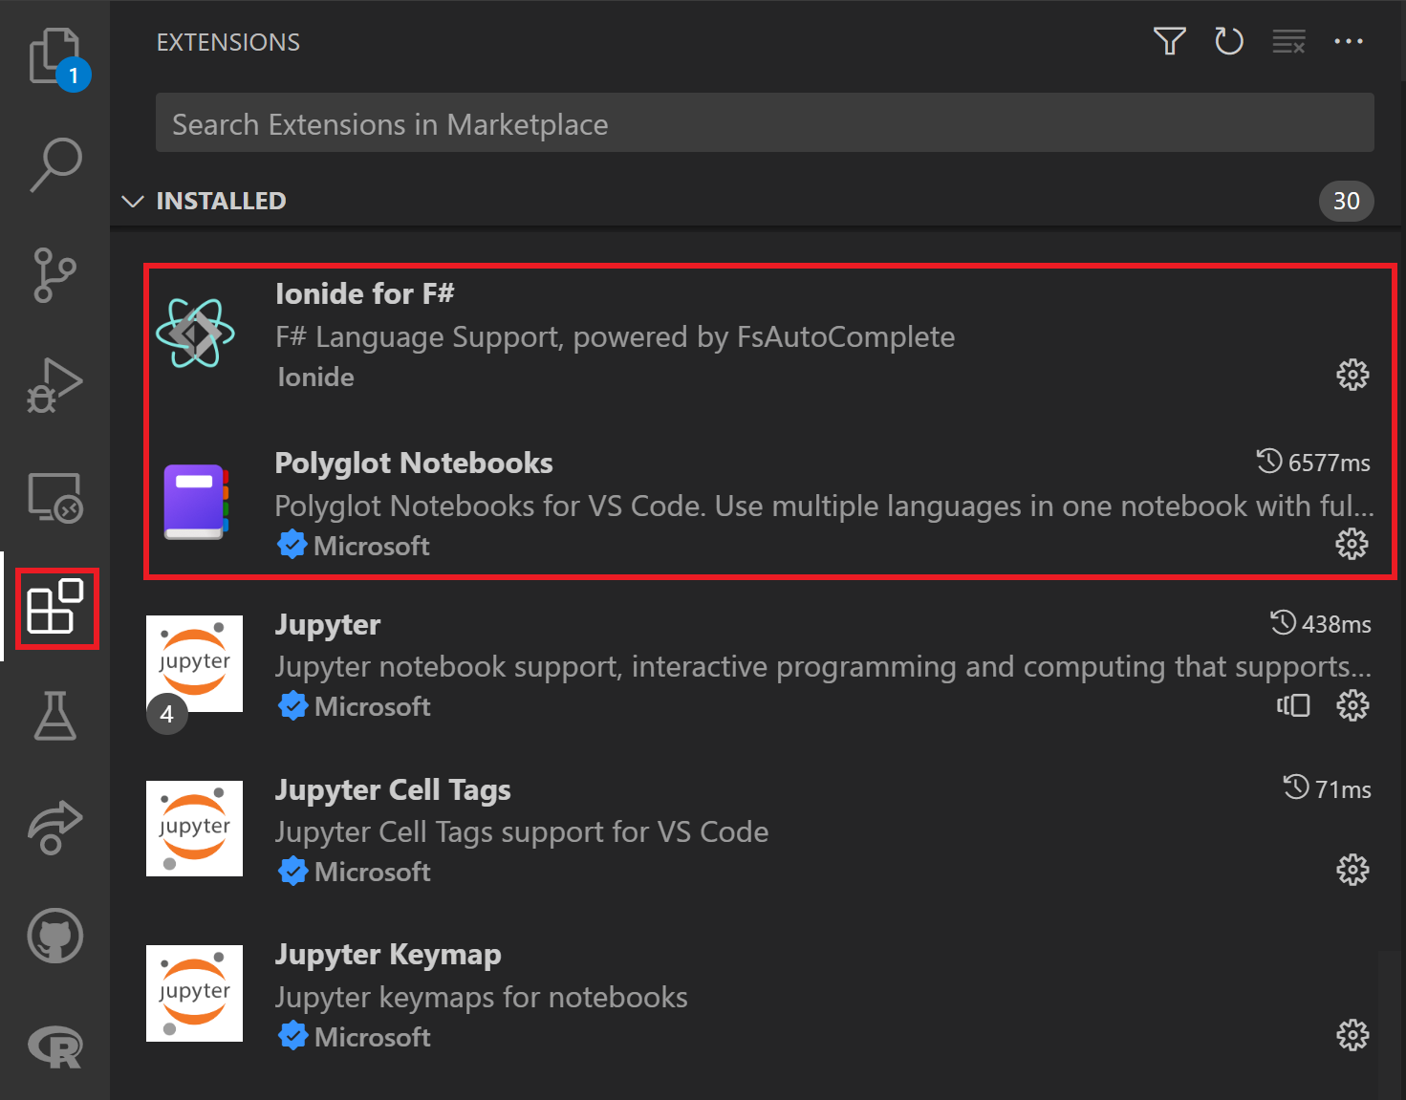
Task: Open the Polyglot Notebooks extension
Action: pyautogui.click(x=414, y=464)
